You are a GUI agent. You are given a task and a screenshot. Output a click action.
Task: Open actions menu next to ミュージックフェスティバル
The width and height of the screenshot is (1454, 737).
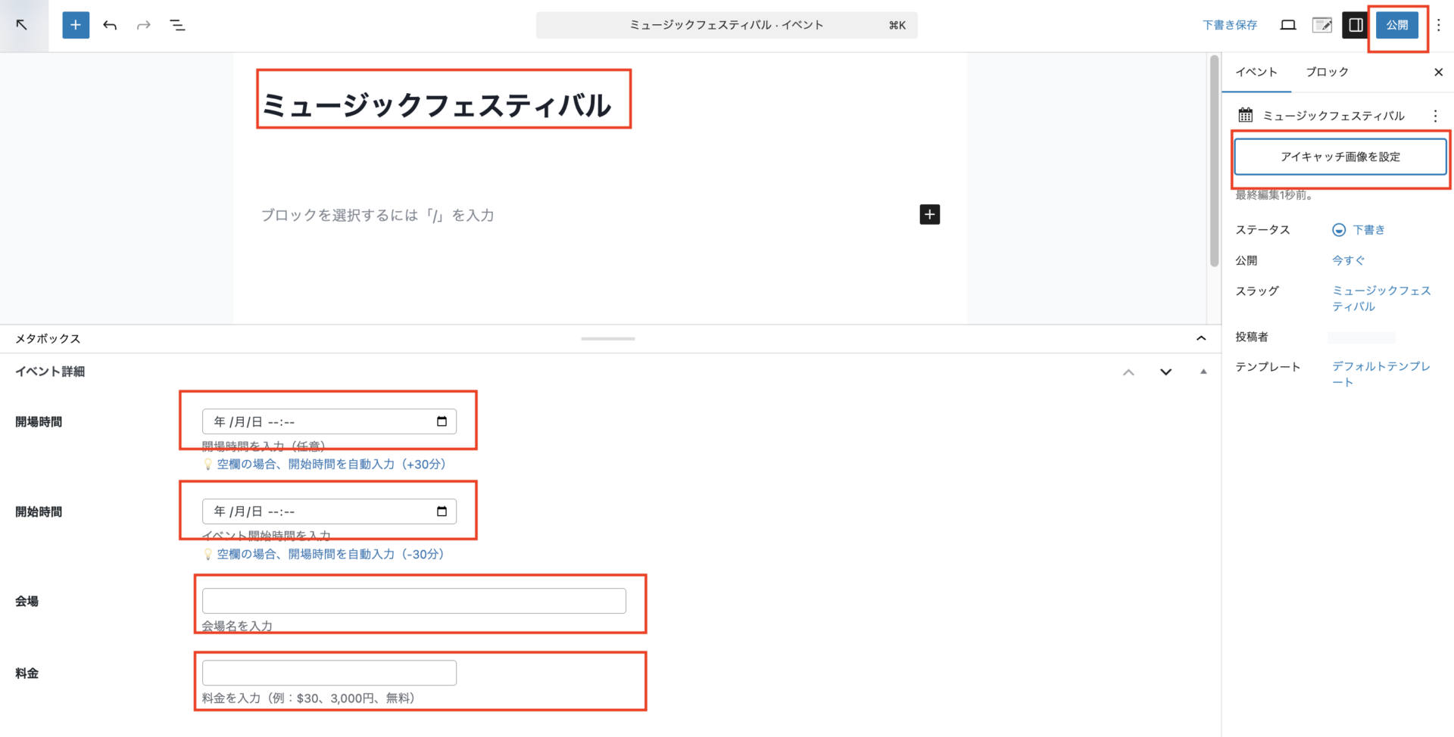(1435, 116)
